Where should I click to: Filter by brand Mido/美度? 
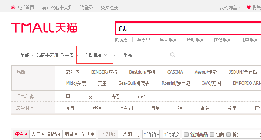click(x=76, y=83)
